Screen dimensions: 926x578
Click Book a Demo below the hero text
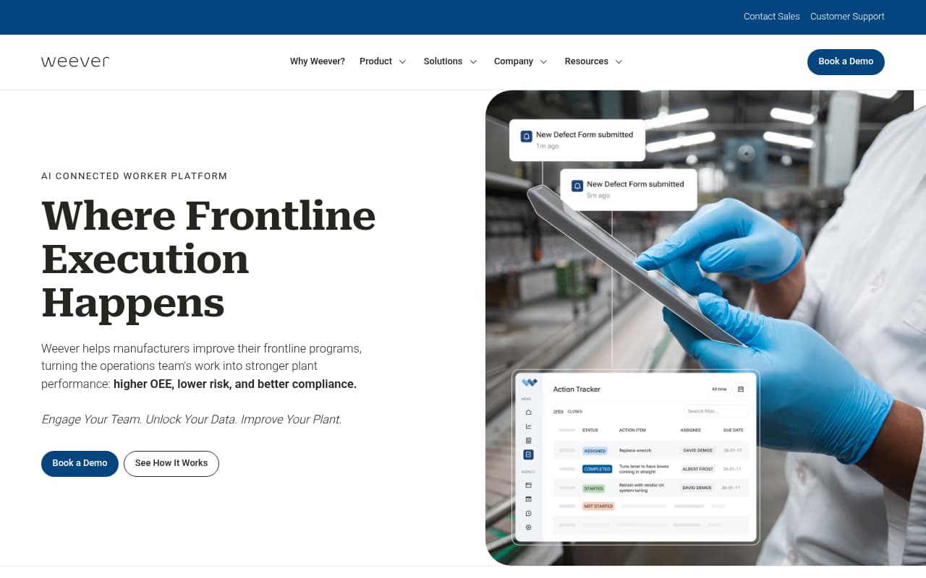coord(80,463)
